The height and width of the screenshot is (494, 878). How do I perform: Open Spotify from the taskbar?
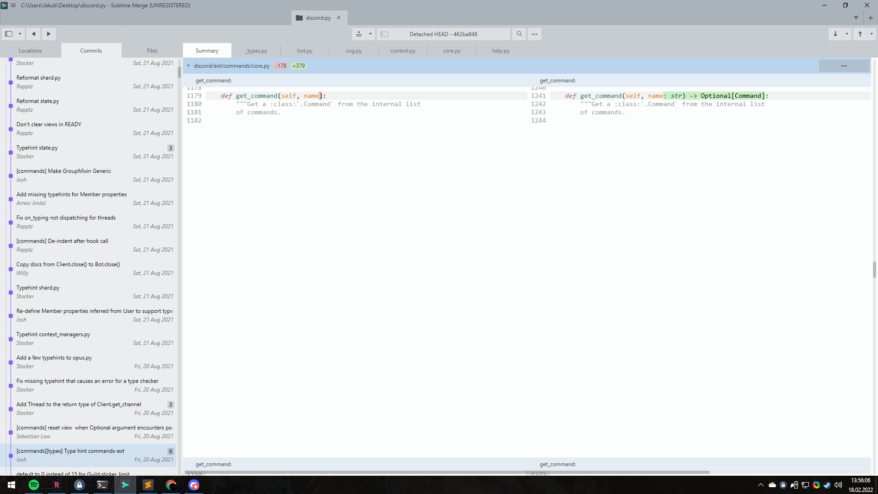(34, 485)
